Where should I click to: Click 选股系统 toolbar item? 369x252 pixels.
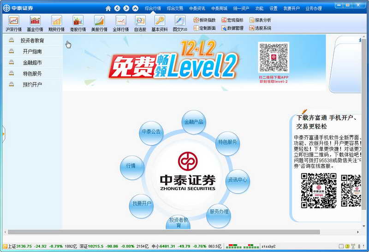pyautogui.click(x=260, y=28)
